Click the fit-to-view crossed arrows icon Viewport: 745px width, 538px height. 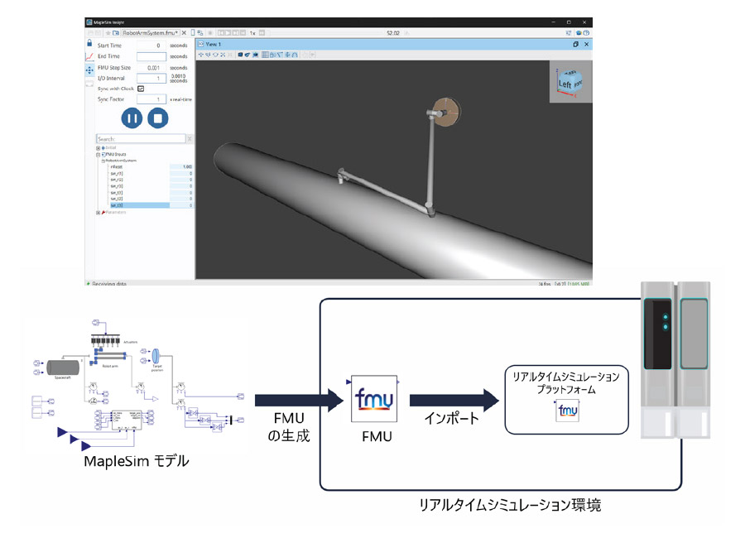tap(223, 55)
